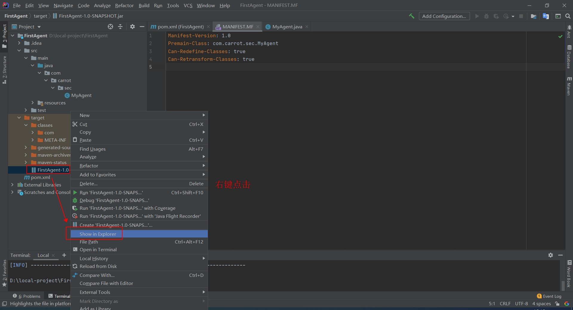The image size is (573, 310).
Task: Close the MANIFEST.MF tab
Action: click(258, 27)
